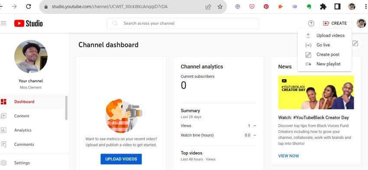Follow the VIEW NOW link
The width and height of the screenshot is (368, 170).
pos(288,156)
